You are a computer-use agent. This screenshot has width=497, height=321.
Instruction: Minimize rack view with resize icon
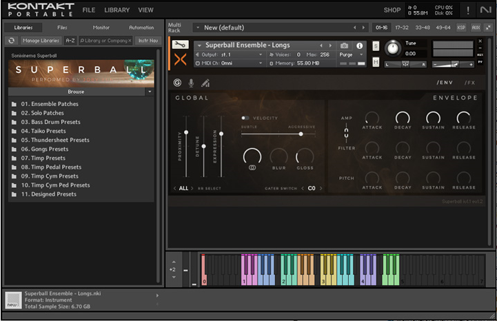(x=488, y=28)
